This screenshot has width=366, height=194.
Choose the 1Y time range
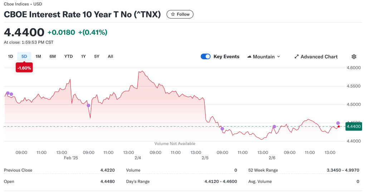click(83, 56)
